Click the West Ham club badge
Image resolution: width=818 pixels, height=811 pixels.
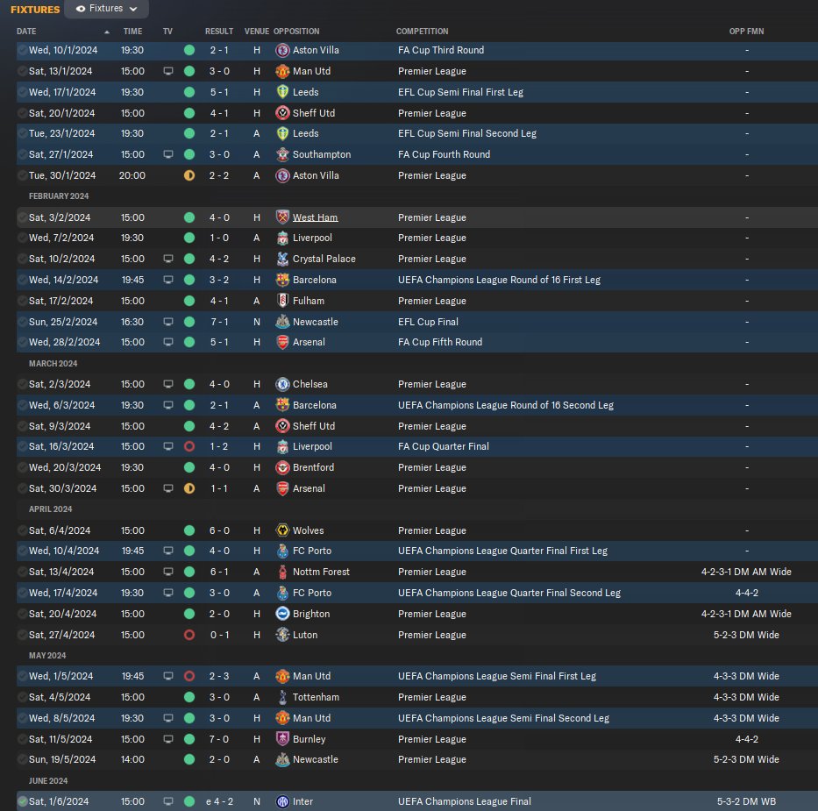tap(282, 217)
